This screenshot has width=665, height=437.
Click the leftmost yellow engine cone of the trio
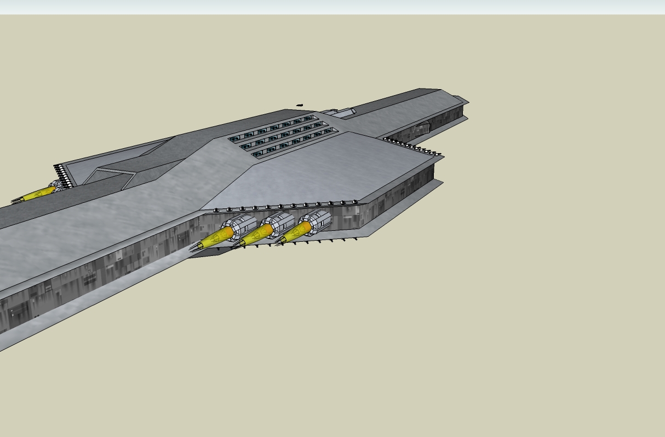tap(216, 238)
